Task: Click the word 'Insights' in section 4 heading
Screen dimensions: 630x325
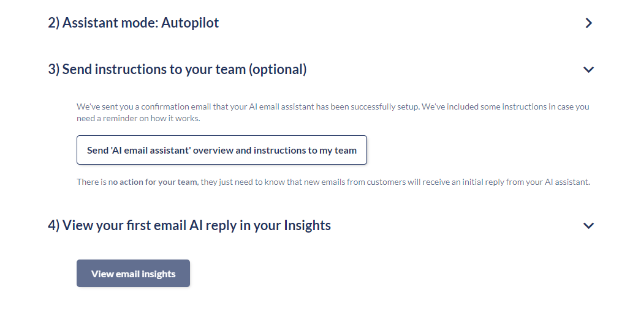Action: pos(307,226)
